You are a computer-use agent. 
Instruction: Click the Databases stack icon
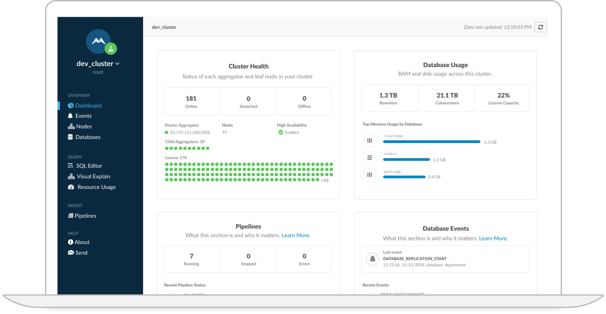click(x=71, y=137)
